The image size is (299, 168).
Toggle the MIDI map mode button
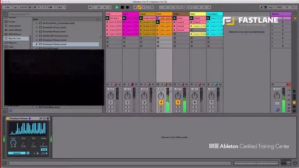(x=279, y=7)
